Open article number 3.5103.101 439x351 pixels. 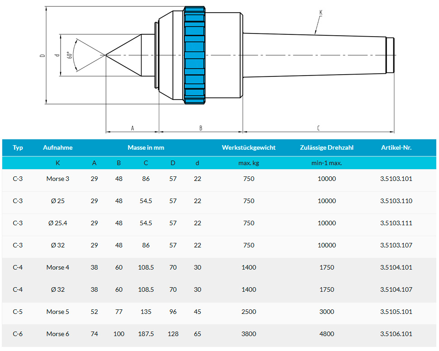coord(397,179)
